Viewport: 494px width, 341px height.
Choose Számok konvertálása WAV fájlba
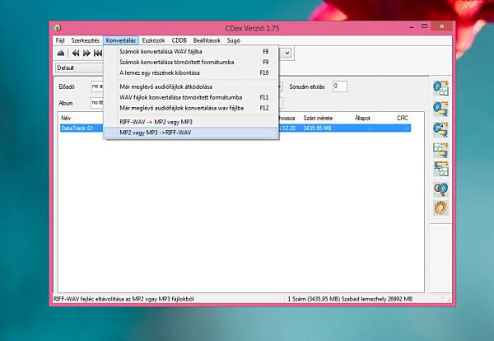(x=191, y=51)
